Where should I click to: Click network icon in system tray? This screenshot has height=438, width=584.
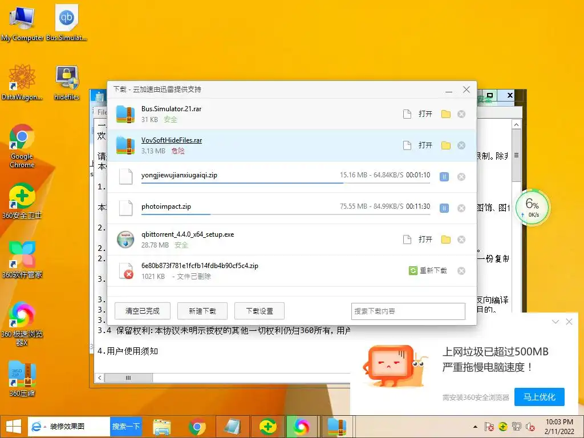[516, 427]
